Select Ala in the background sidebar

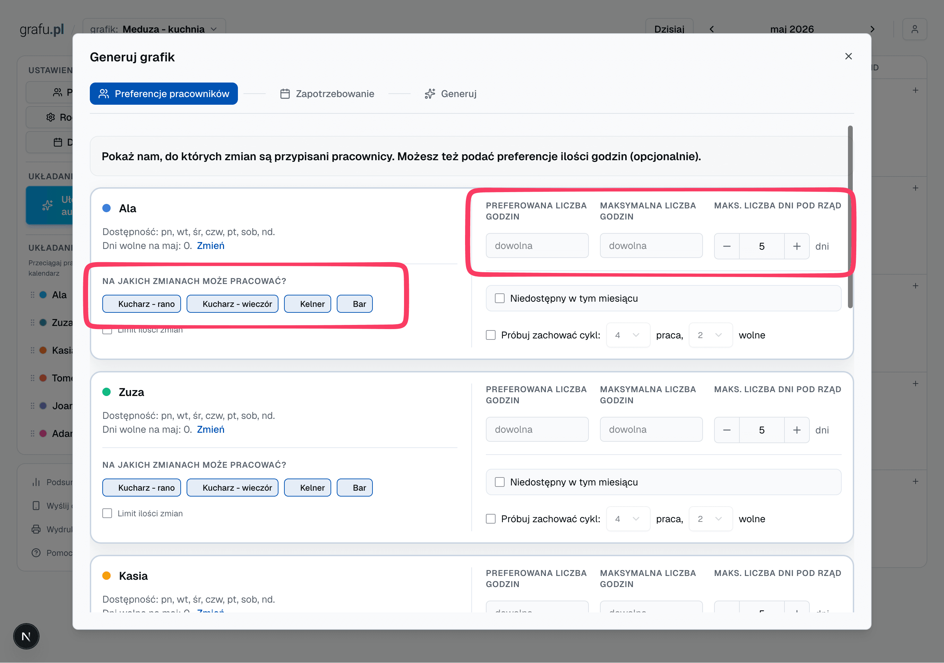click(x=59, y=295)
